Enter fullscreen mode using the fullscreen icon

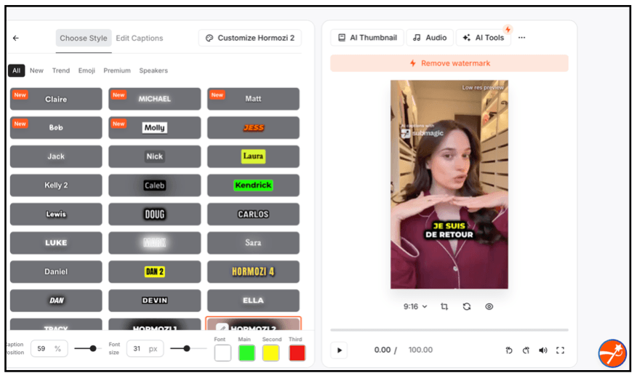pos(560,350)
